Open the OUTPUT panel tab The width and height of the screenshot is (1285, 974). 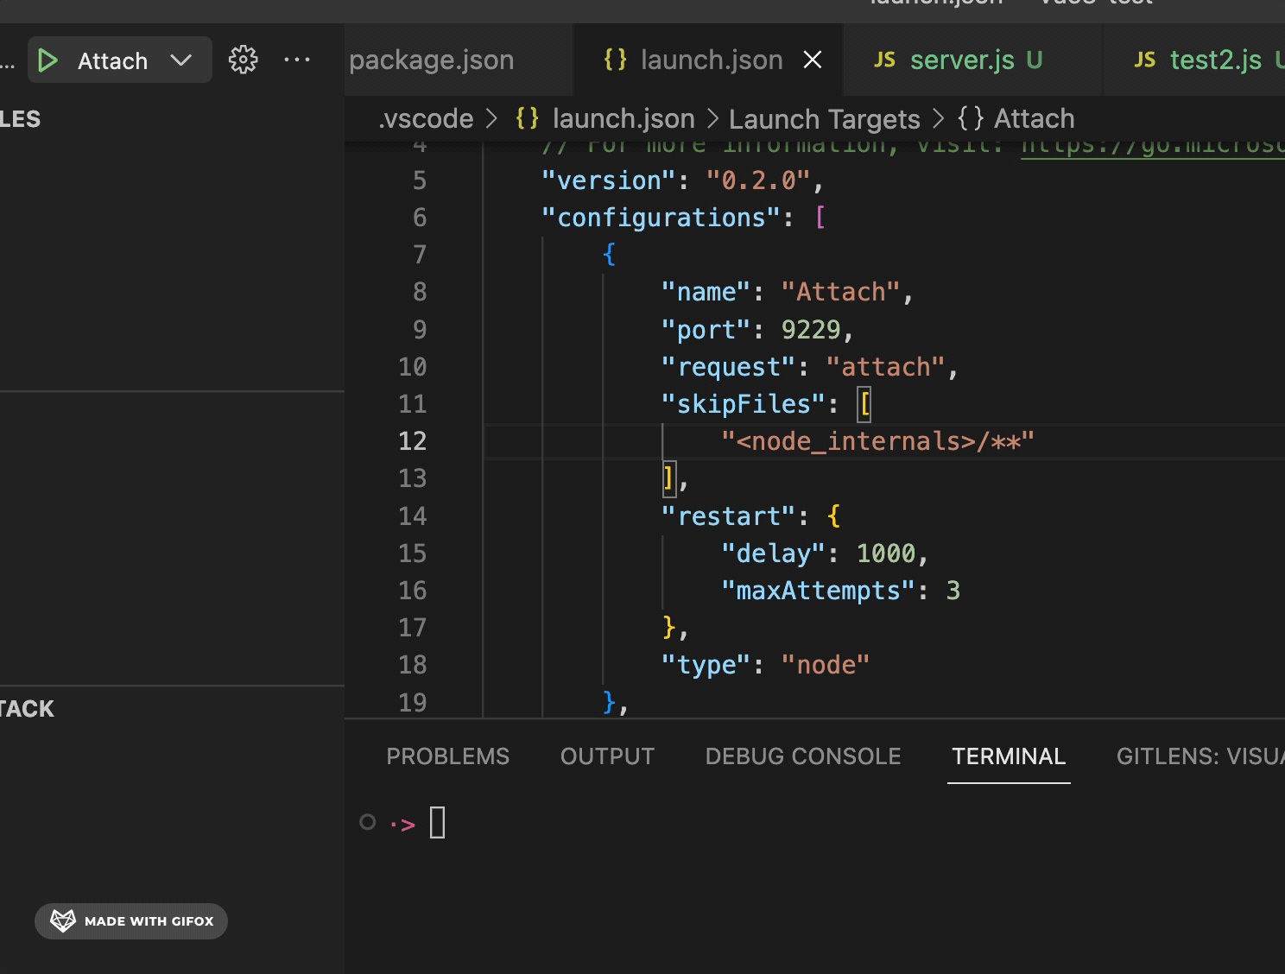[607, 756]
